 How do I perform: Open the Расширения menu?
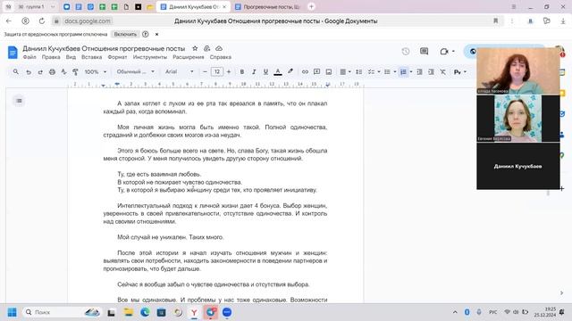[189, 57]
